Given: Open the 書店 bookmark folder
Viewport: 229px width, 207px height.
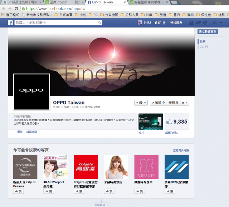Looking at the screenshot, I should 174,15.
